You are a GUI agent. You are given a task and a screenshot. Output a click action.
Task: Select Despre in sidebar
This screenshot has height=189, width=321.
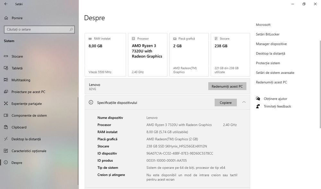(x=17, y=163)
